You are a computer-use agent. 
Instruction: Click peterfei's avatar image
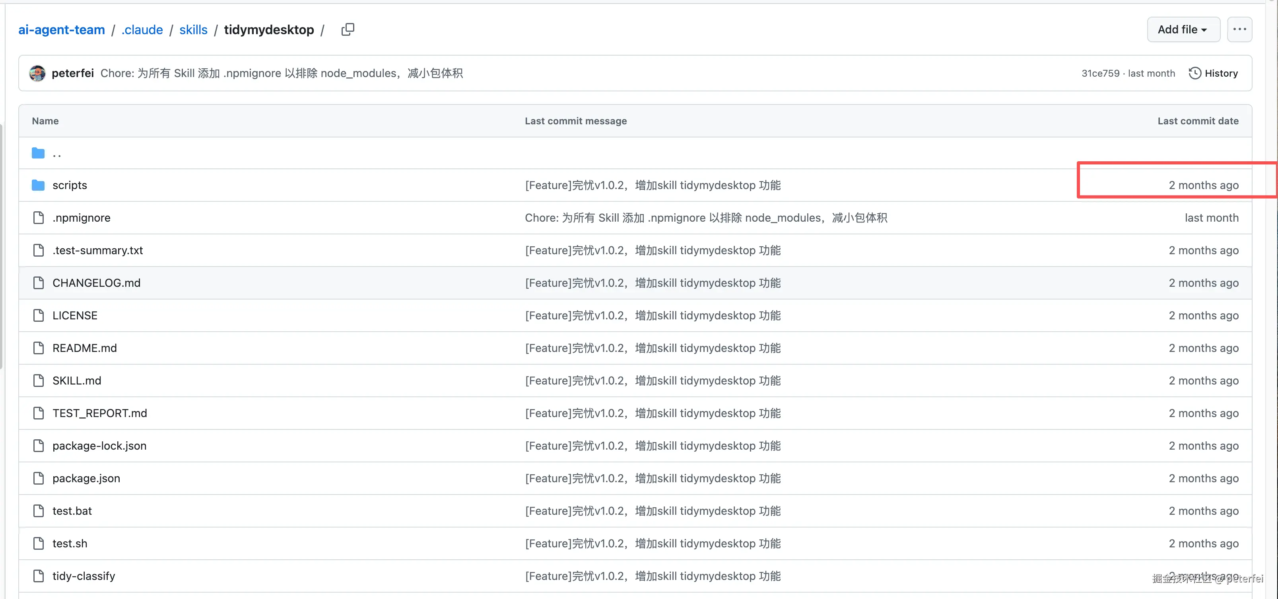tap(37, 73)
